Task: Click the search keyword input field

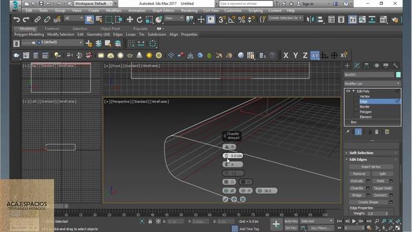Action: tap(246, 4)
